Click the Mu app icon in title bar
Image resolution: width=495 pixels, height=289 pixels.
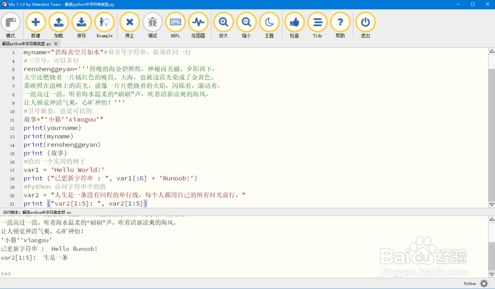(x=4, y=4)
